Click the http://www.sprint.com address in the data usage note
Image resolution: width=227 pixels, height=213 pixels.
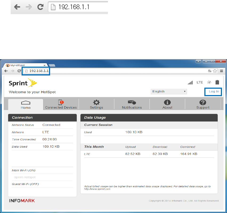[x=97, y=189]
